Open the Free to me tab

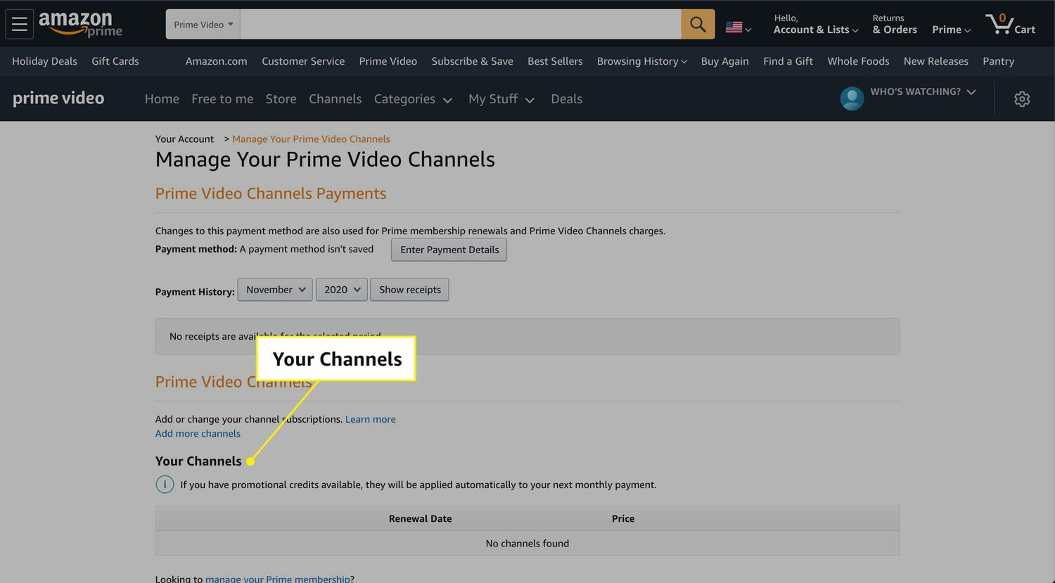click(222, 99)
